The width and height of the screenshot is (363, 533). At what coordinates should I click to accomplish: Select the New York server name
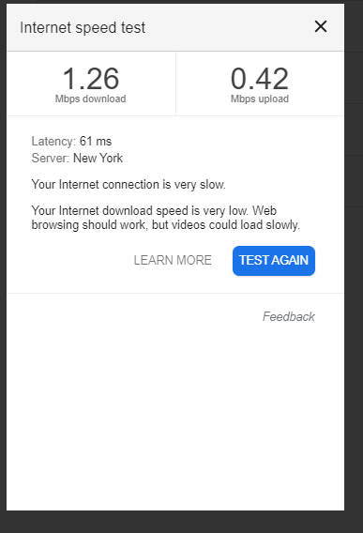point(98,158)
